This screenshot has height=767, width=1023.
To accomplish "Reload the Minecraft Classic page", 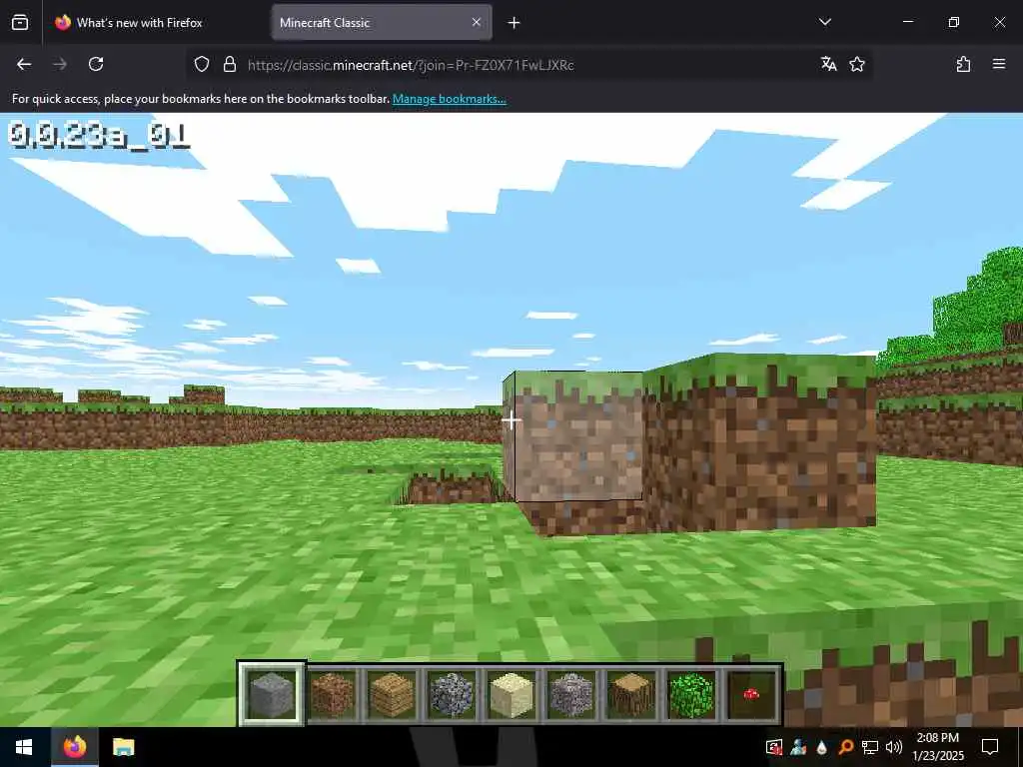I will pos(96,64).
